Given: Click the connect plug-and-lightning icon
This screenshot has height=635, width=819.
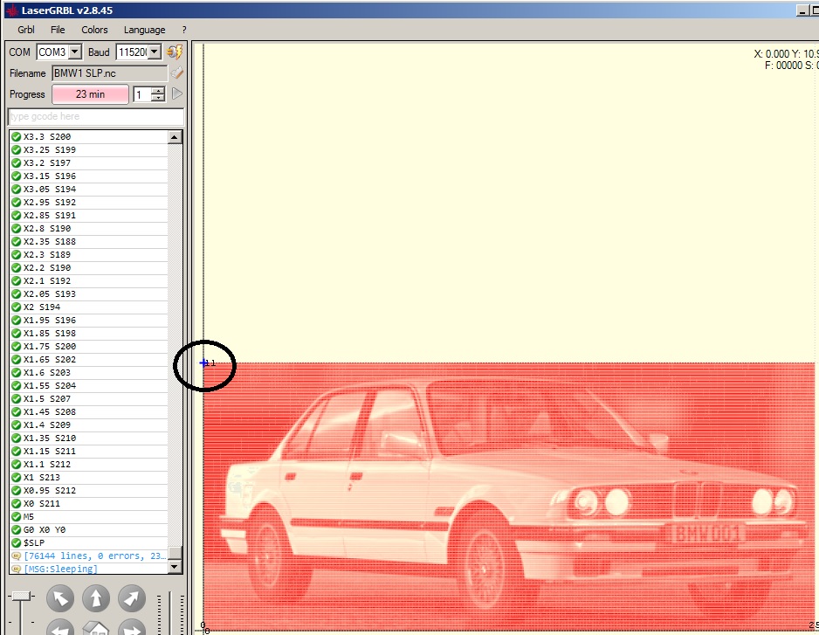Looking at the screenshot, I should coord(175,52).
